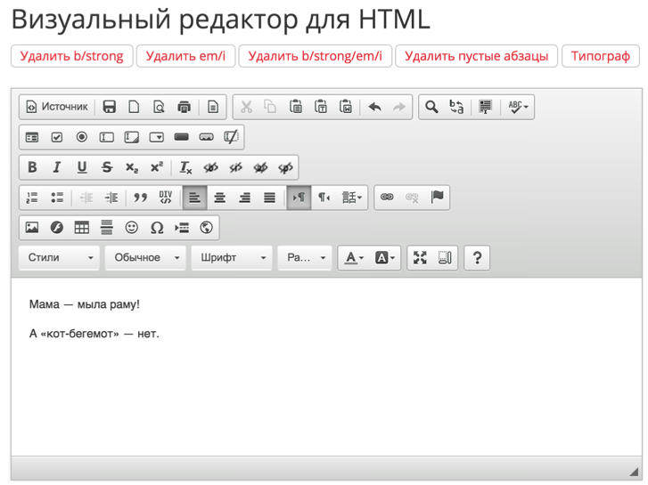Insert an image
The height and width of the screenshot is (485, 648).
click(x=32, y=228)
